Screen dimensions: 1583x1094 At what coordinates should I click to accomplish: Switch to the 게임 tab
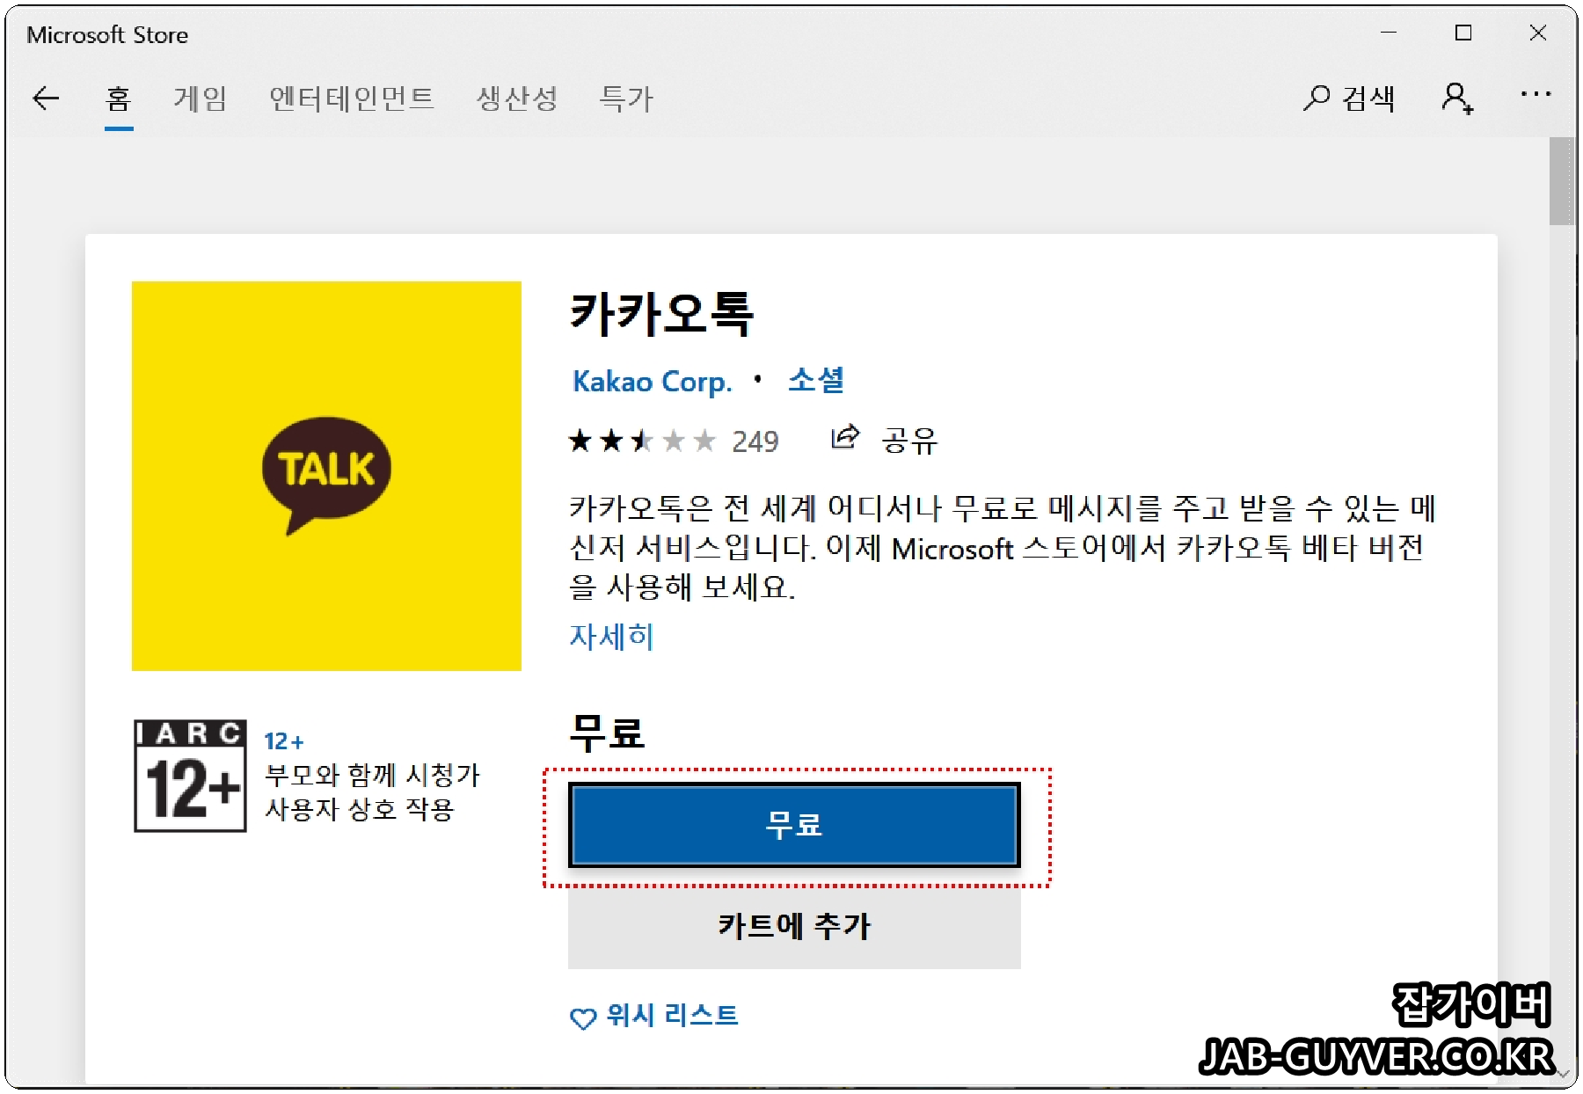click(x=201, y=98)
